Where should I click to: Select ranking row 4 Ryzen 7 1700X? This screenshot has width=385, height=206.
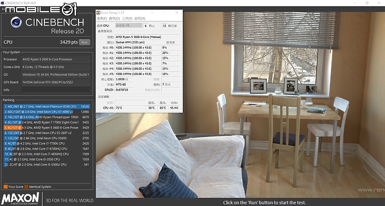tap(47, 123)
